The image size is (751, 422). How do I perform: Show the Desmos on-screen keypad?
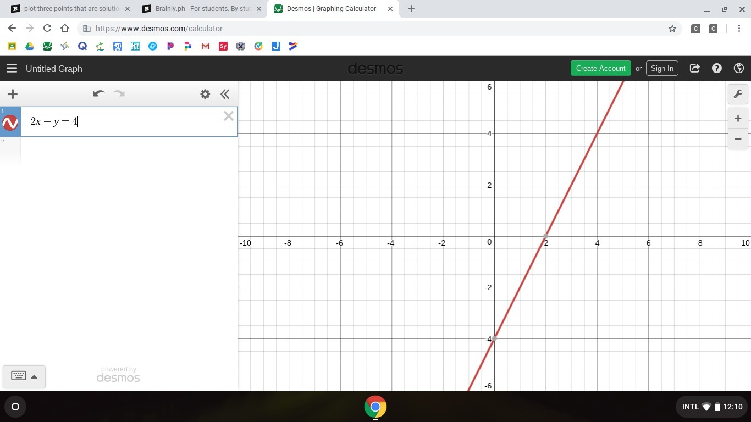click(24, 376)
